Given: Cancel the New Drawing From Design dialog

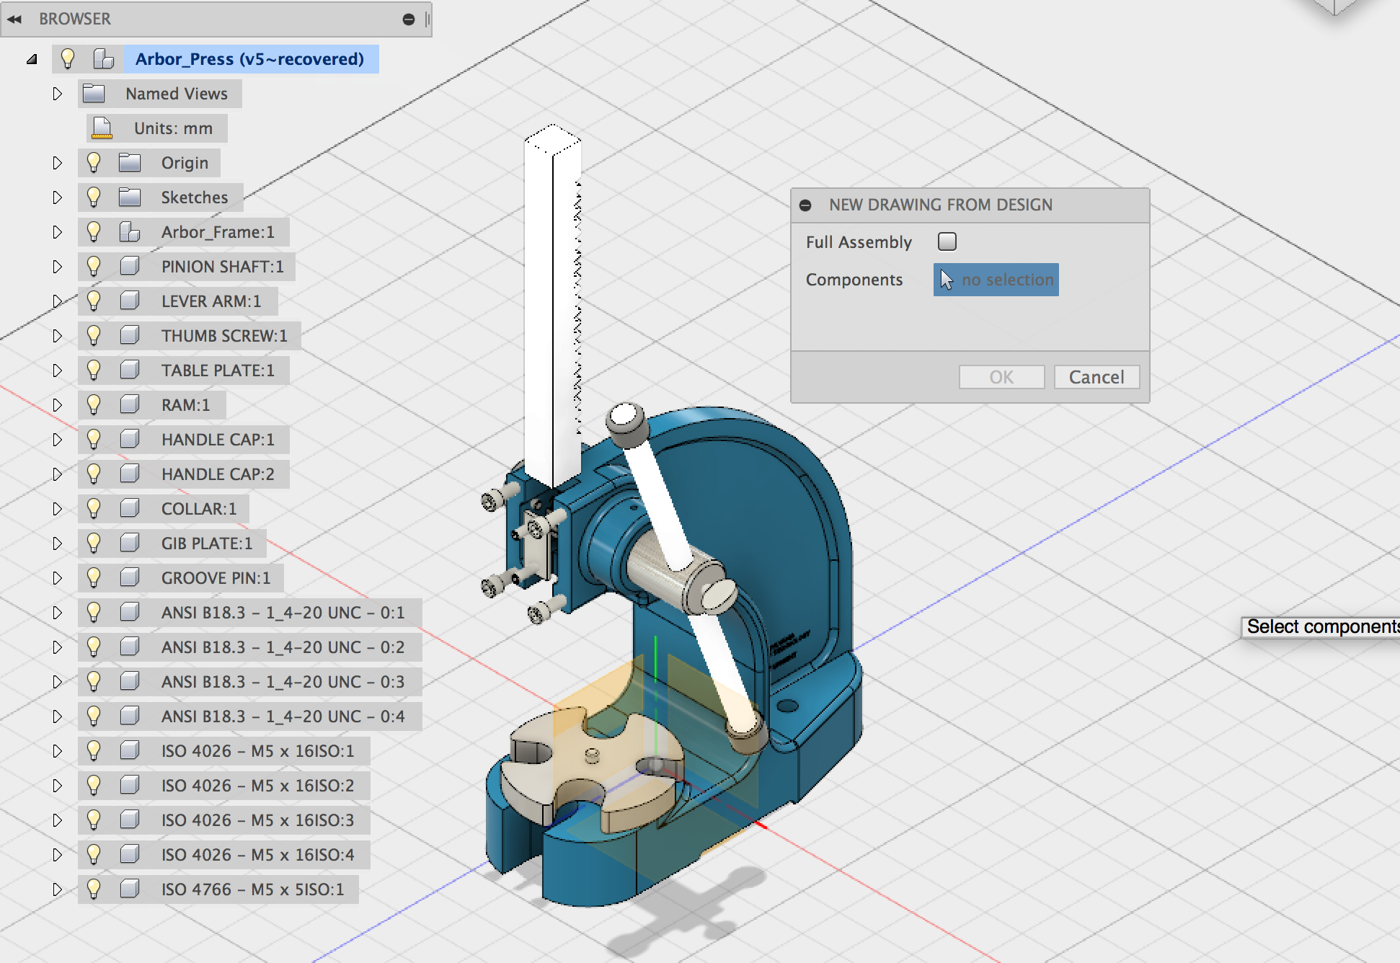Looking at the screenshot, I should point(1096,377).
